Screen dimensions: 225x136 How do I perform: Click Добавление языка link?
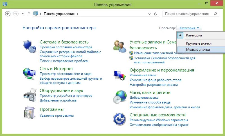point(144,98)
